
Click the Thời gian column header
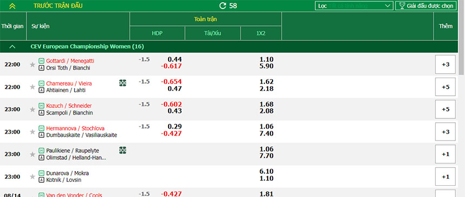tap(12, 26)
